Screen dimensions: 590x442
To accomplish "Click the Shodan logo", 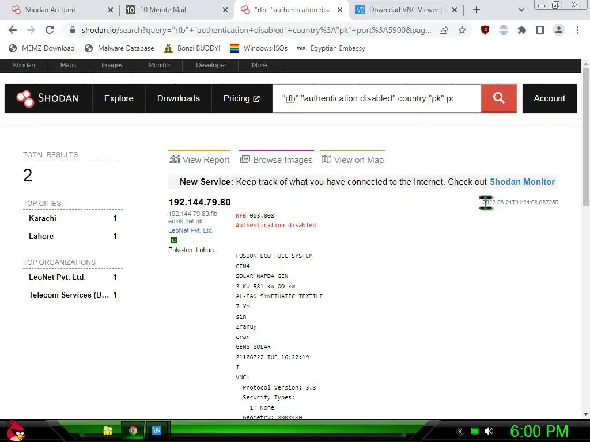I will [48, 98].
